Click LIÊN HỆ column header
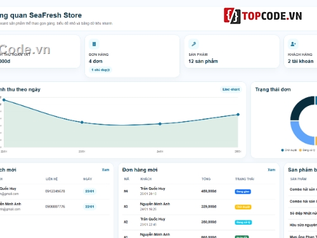This screenshot has width=317, height=238. (x=52, y=179)
